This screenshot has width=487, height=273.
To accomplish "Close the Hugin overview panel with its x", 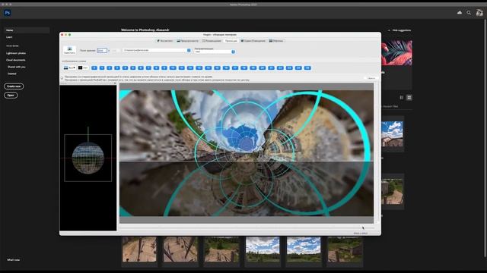I will [115, 83].
